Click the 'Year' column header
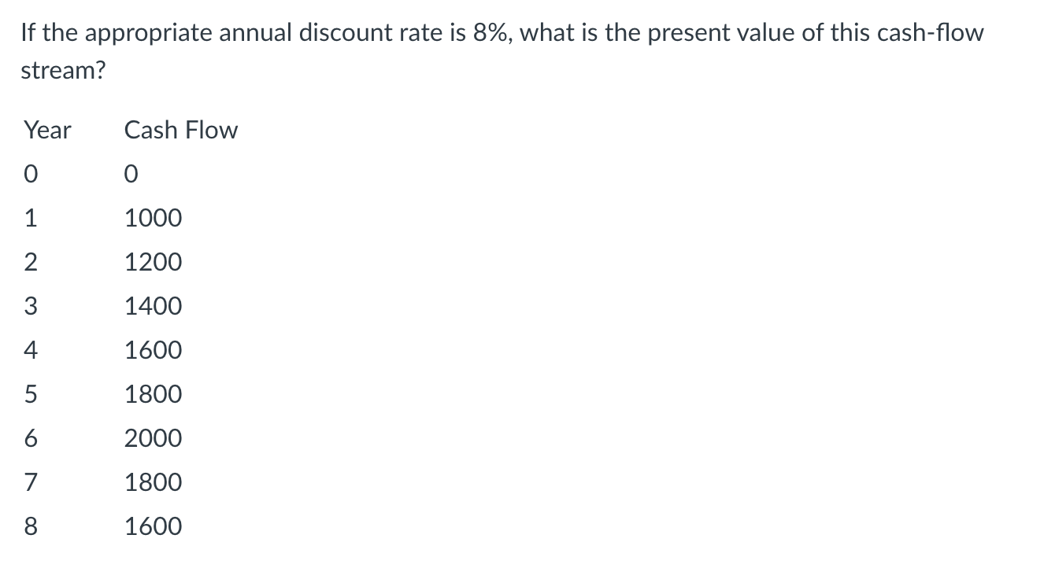Viewport: 1055px width, 568px height. [47, 130]
